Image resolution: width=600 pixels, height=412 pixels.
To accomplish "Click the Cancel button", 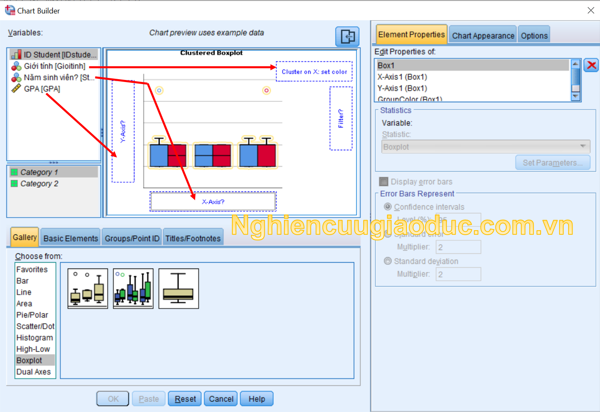I will (x=221, y=399).
